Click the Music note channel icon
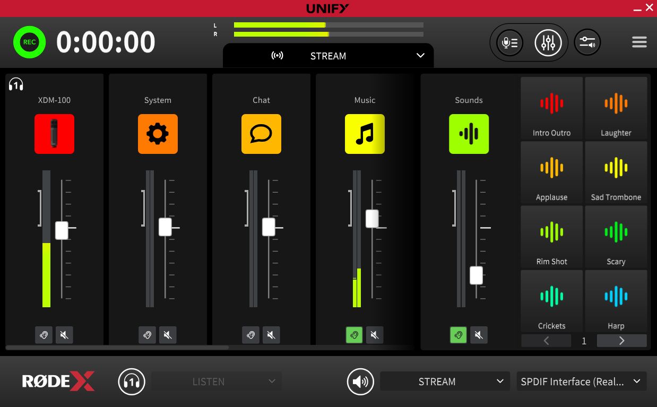657x407 pixels. pos(365,134)
